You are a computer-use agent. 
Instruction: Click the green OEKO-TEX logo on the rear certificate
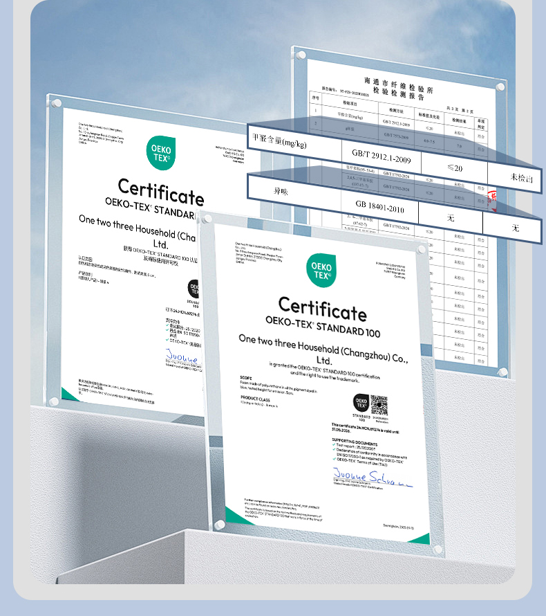pyautogui.click(x=161, y=153)
